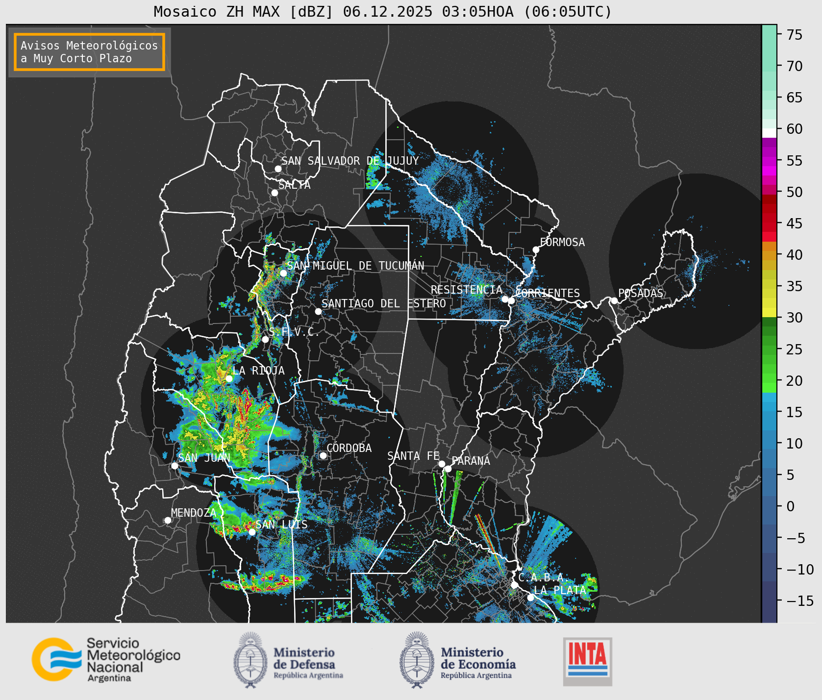Click the Servicio Meteorológico Nacional logo
This screenshot has height=700, width=822.
[106, 659]
